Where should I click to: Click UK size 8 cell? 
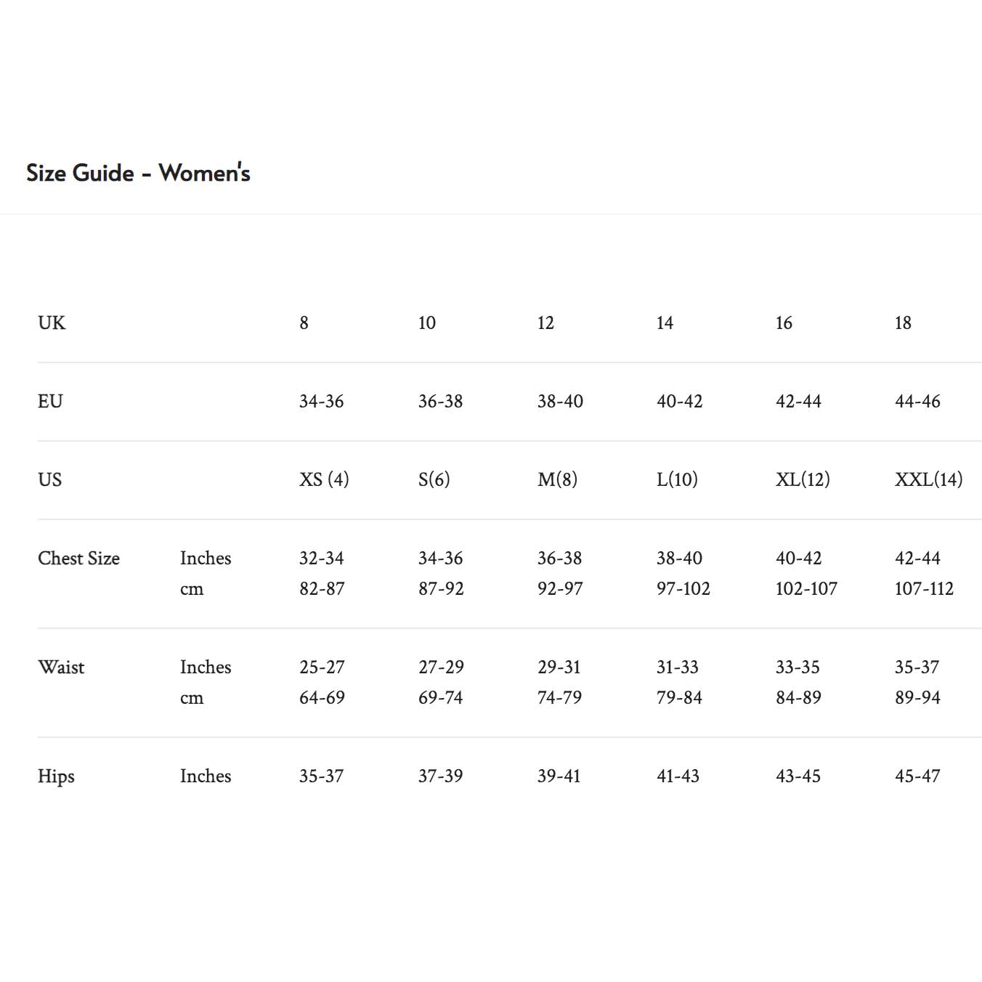pyautogui.click(x=304, y=322)
